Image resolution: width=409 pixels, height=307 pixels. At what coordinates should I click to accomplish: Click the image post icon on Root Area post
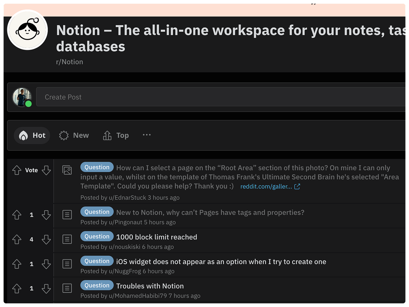[x=67, y=170]
